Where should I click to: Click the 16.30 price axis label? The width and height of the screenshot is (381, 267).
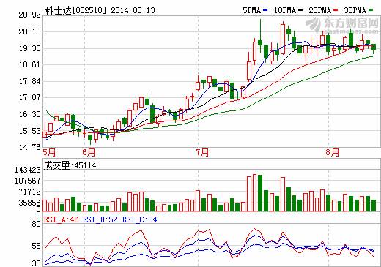29,114
